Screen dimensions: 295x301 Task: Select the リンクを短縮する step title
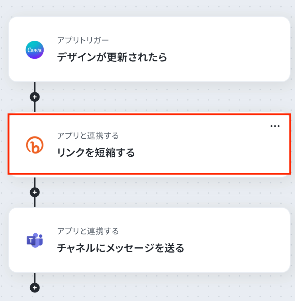coord(96,153)
